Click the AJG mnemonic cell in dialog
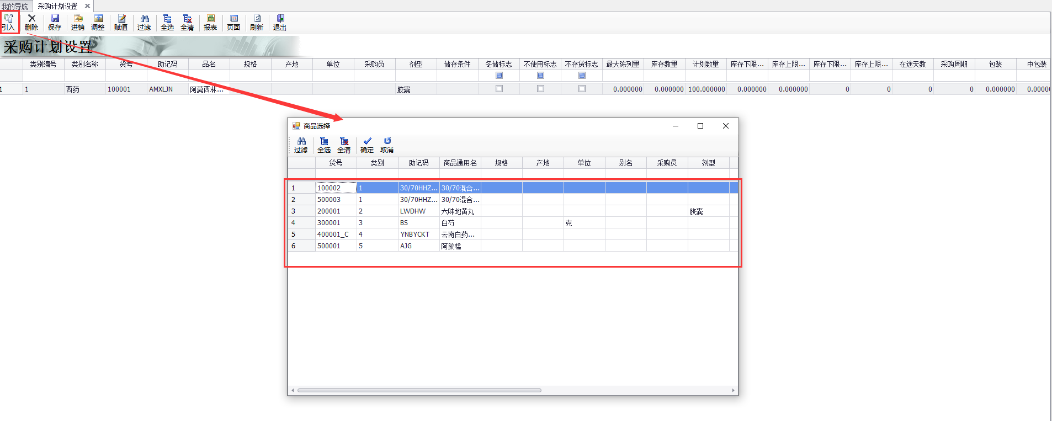1052x421 pixels. coord(419,246)
